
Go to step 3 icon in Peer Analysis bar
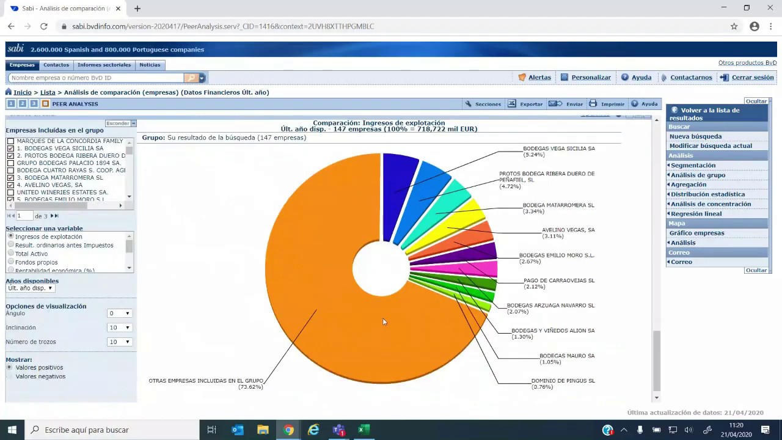(34, 104)
